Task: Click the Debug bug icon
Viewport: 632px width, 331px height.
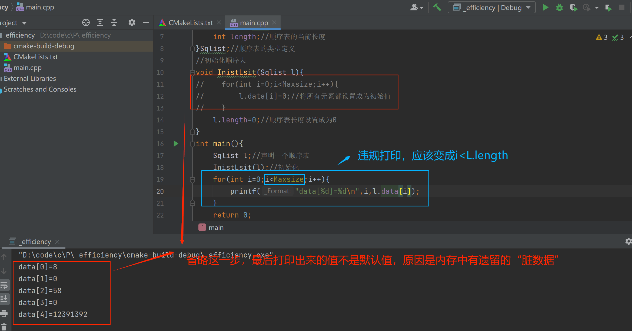Action: (x=559, y=7)
